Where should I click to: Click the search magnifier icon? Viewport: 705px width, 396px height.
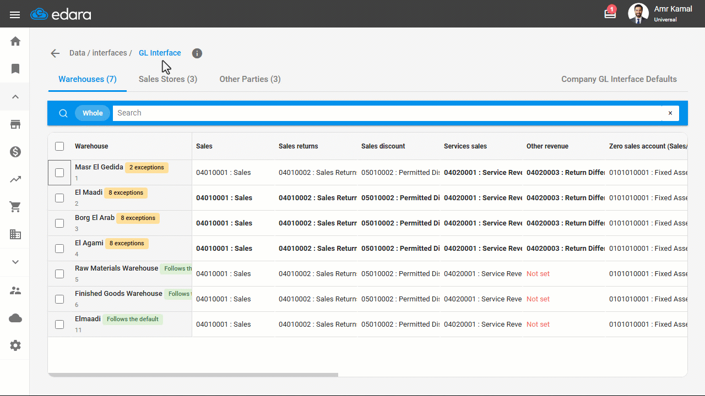point(63,113)
